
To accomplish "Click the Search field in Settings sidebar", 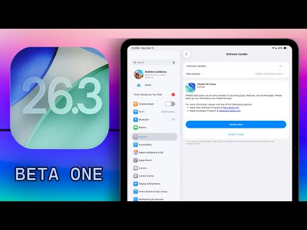I will 154,63.
